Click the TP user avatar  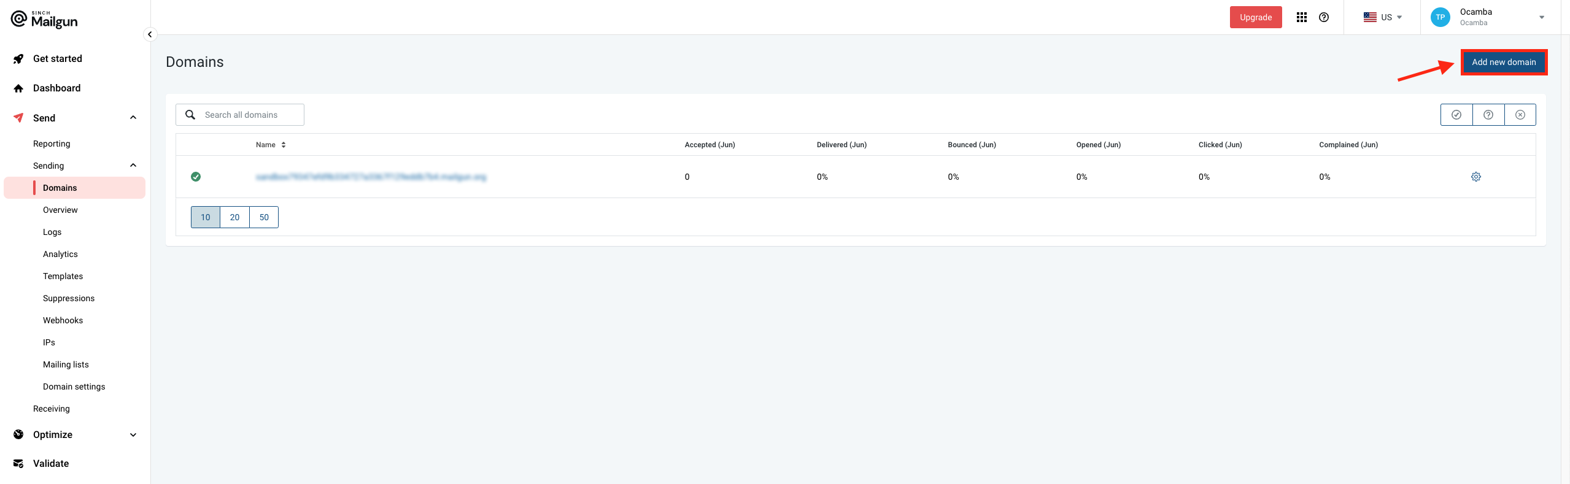click(1440, 17)
